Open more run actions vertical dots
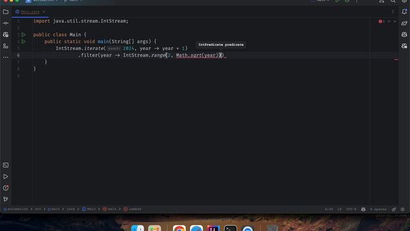The height and width of the screenshot is (231, 410). (357, 1)
